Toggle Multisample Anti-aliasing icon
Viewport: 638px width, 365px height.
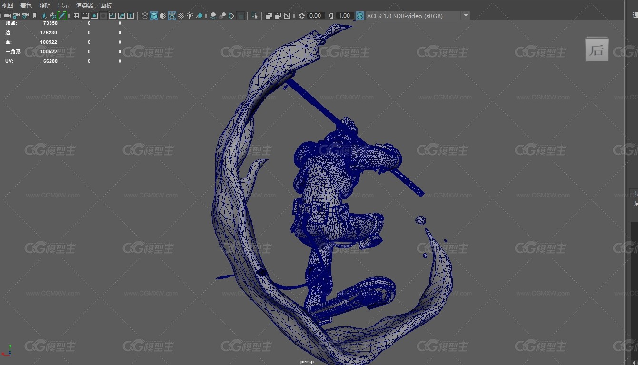point(231,16)
